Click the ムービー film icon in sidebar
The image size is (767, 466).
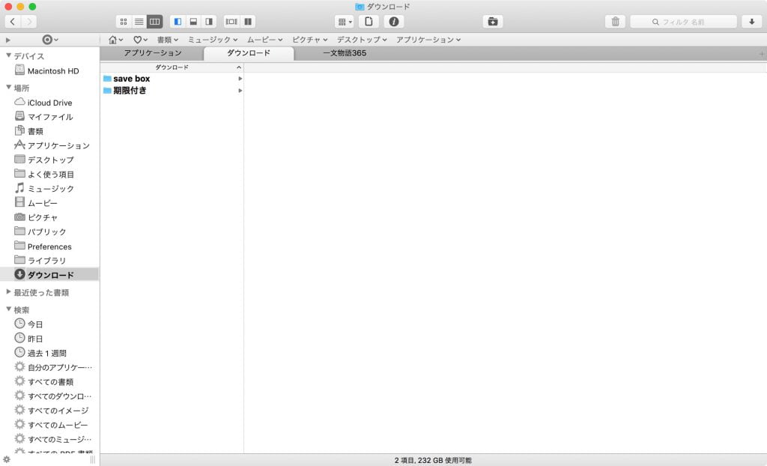[19, 202]
